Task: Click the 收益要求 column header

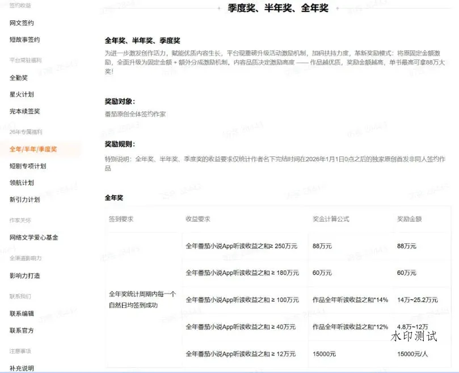Action: click(198, 219)
